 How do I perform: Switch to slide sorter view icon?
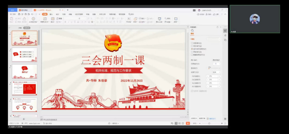coord(180,123)
